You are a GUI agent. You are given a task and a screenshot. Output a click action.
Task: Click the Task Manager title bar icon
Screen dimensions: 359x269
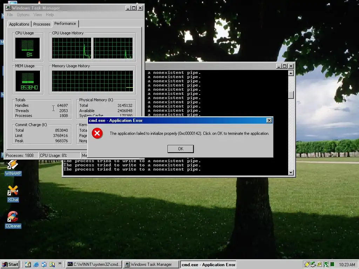8,8
